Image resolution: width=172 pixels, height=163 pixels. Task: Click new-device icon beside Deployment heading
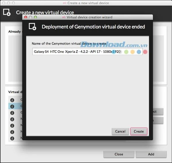pyautogui.click(x=32, y=26)
